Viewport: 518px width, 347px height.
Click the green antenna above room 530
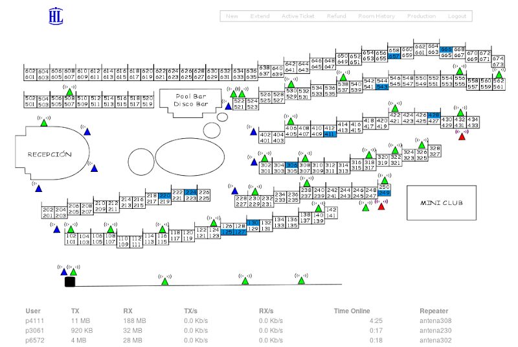point(291,84)
